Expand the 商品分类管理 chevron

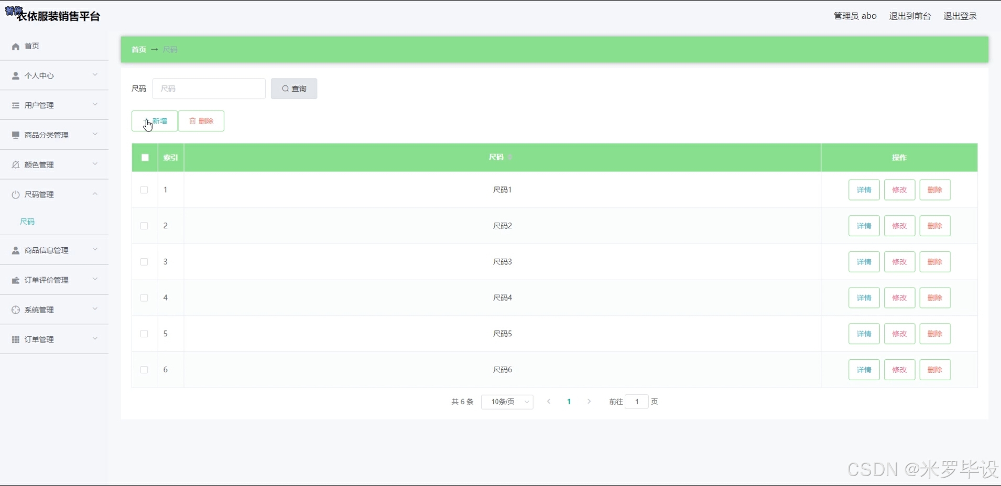(95, 135)
